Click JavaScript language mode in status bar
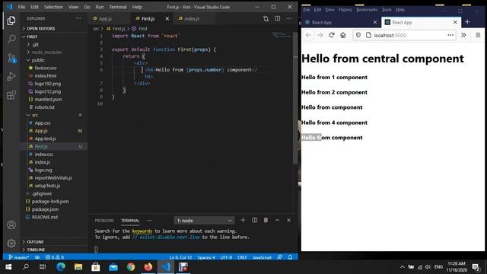 click(x=262, y=257)
